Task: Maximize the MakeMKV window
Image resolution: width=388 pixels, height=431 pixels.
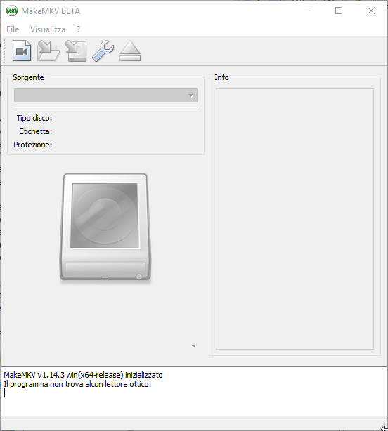Action: click(x=339, y=11)
